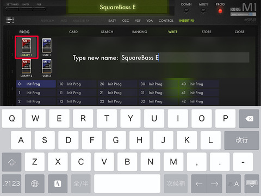Select program slot 41 Init Prog
The width and height of the screenshot is (261, 196).
[199, 93]
